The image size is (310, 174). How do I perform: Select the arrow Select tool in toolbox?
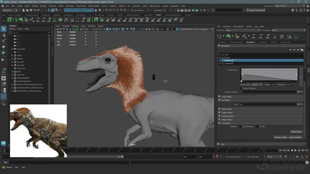point(3,29)
